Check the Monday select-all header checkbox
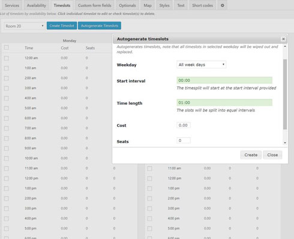 click(x=7, y=47)
